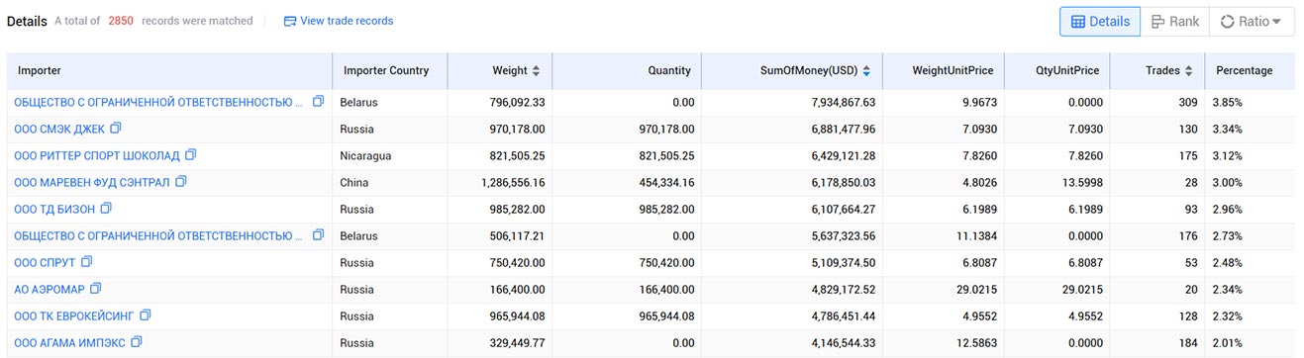
Task: Sort table by Weight column
Action: 536,71
